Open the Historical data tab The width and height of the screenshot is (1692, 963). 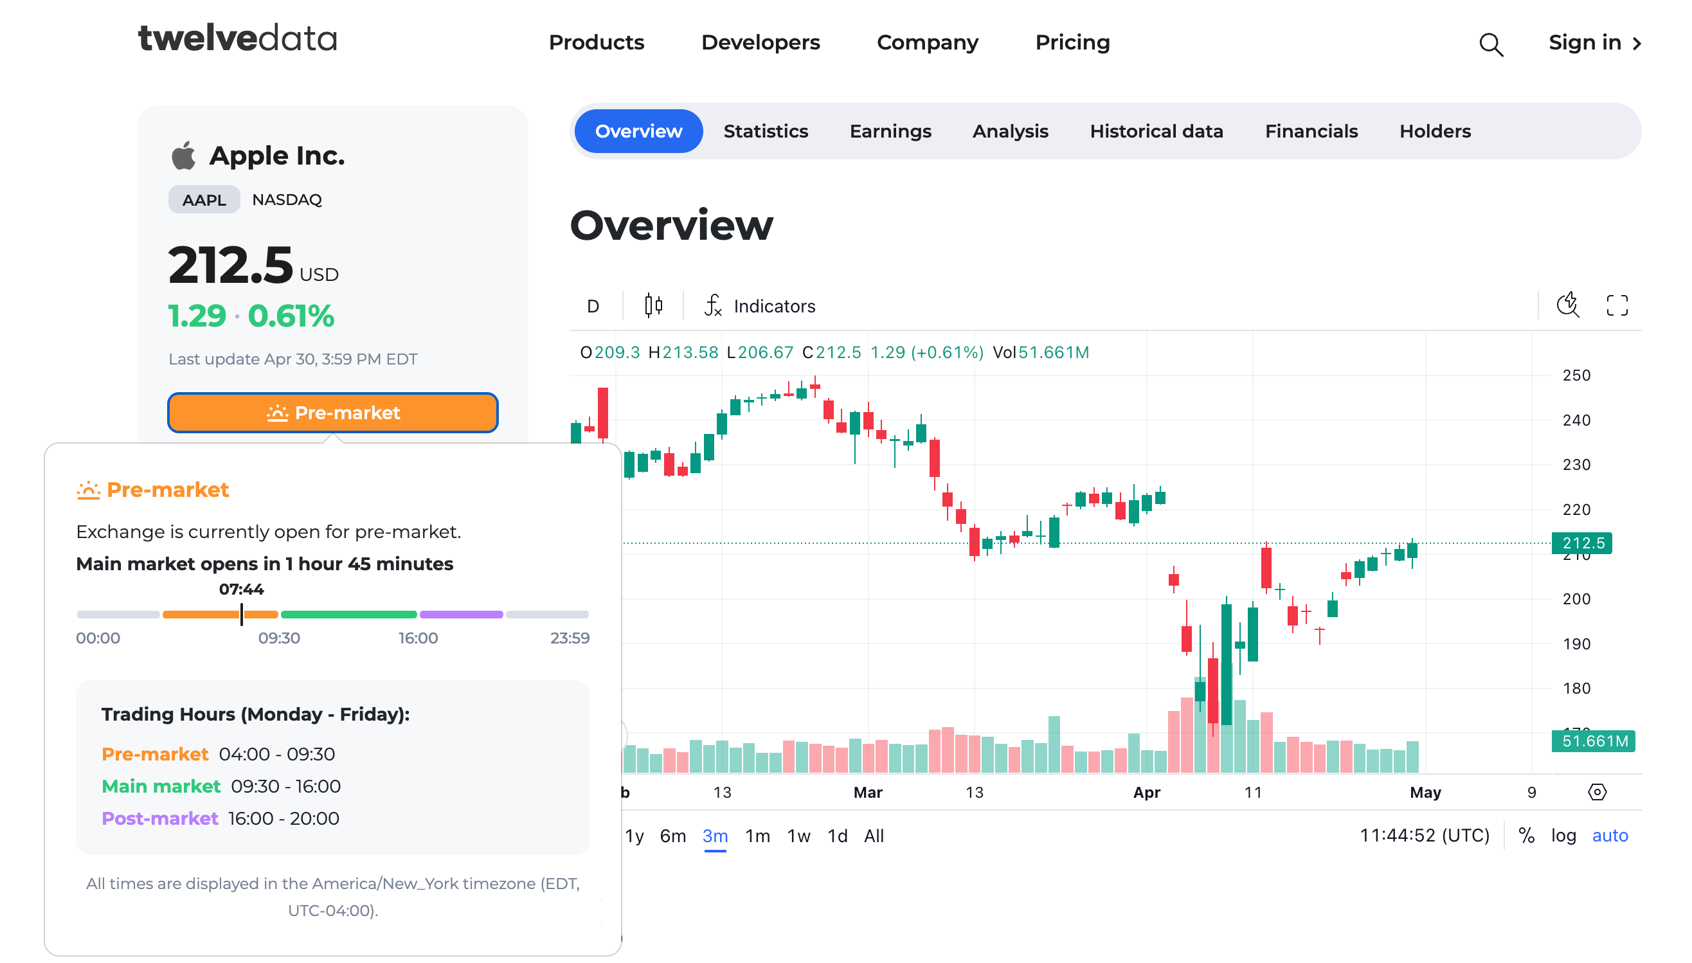pos(1156,131)
